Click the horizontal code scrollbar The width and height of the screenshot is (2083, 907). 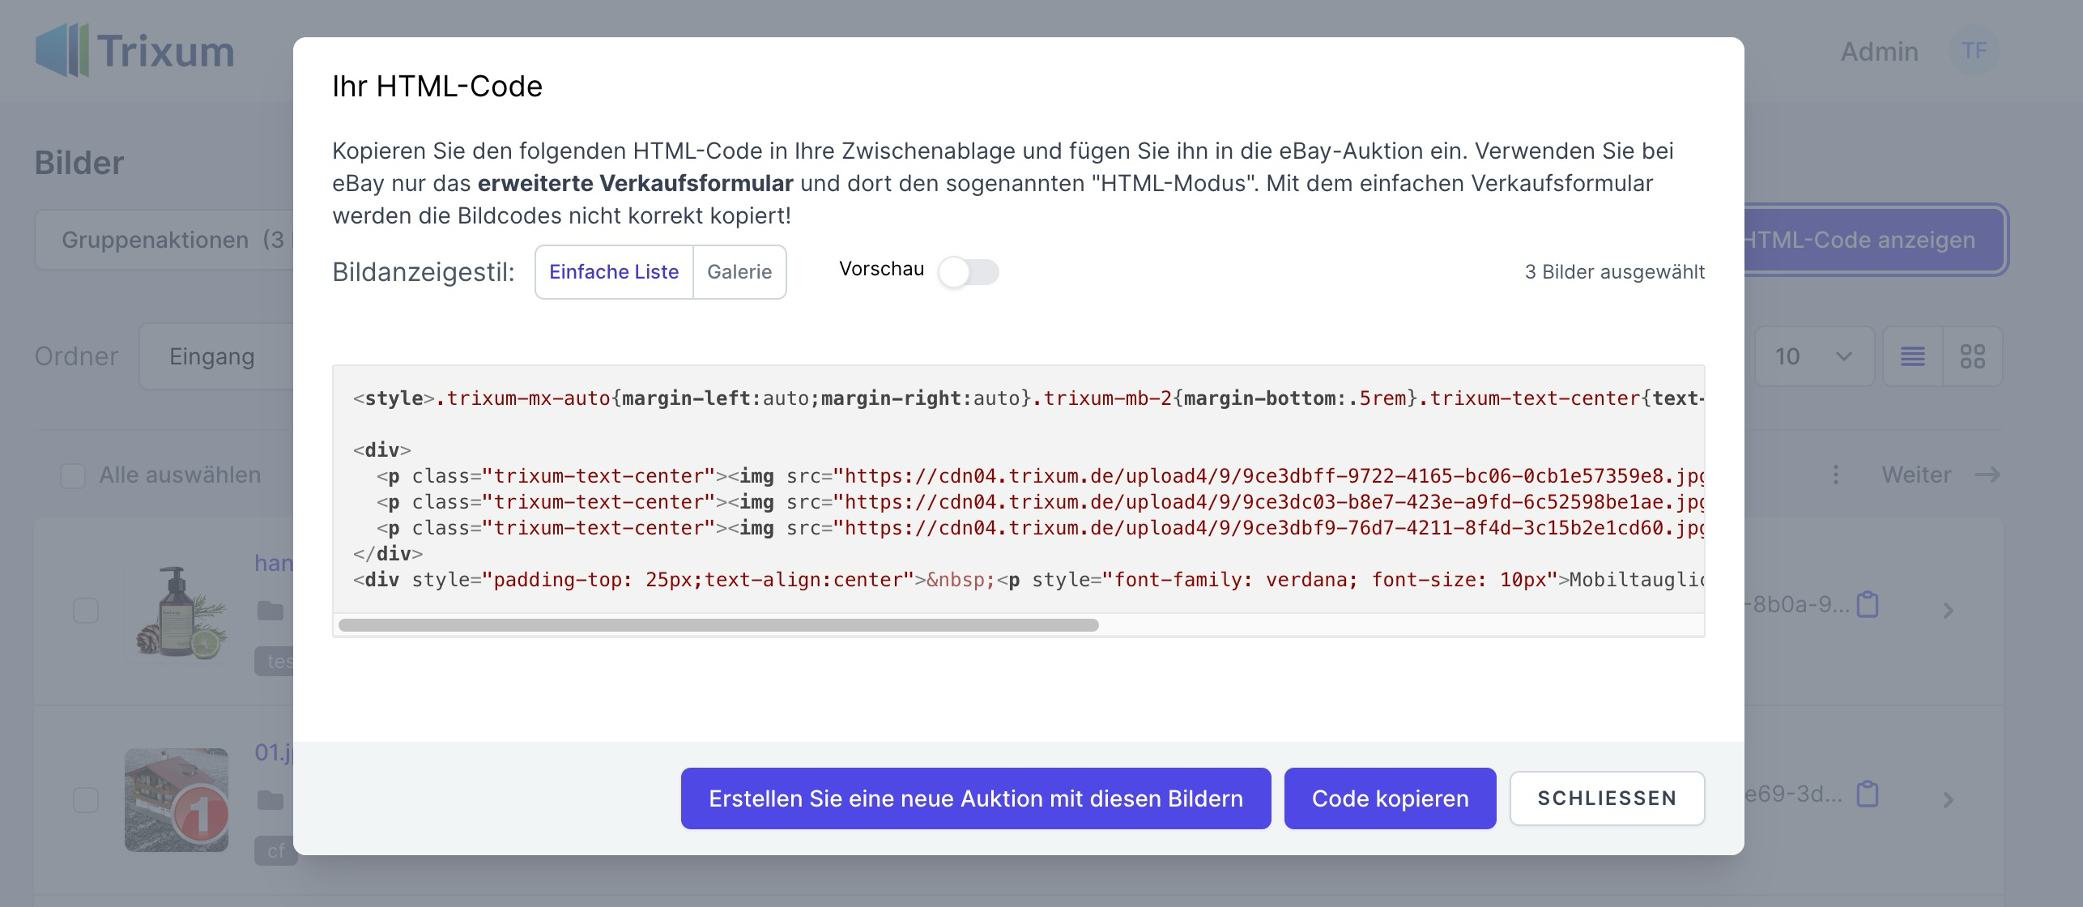pyautogui.click(x=718, y=625)
